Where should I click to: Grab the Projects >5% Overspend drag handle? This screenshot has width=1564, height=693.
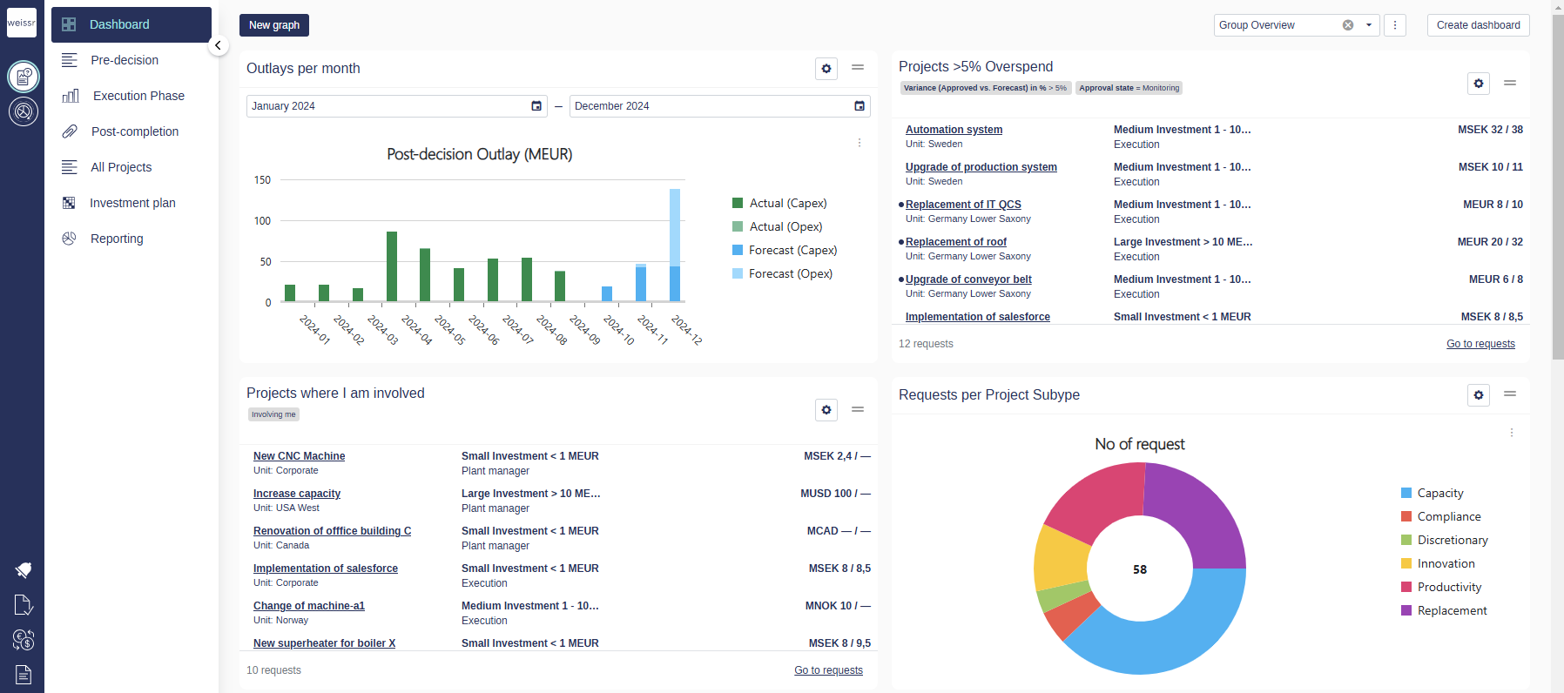pyautogui.click(x=1510, y=83)
